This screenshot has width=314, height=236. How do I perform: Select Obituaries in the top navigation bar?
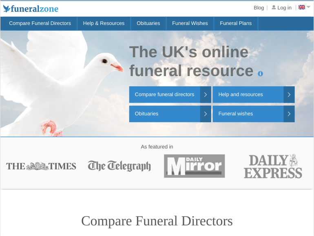point(148,23)
